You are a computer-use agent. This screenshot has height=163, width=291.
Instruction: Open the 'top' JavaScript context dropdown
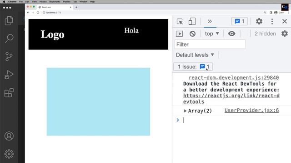pos(212,34)
